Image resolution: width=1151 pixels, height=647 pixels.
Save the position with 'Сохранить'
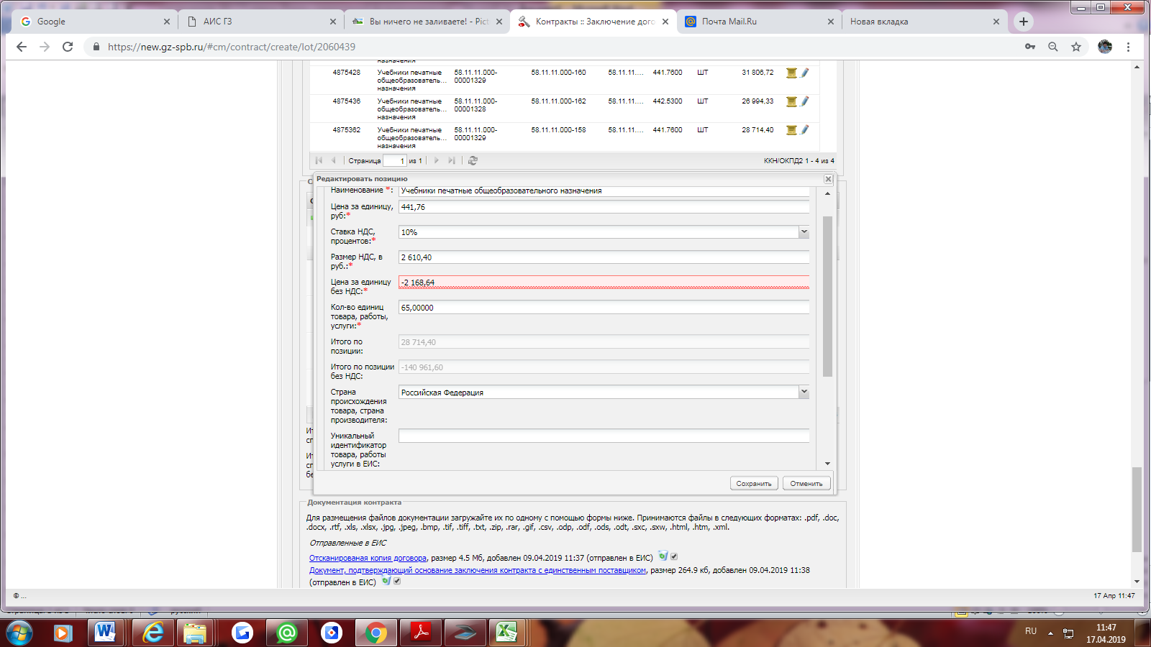coord(754,483)
